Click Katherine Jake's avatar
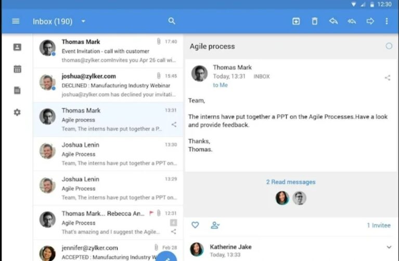 click(197, 249)
